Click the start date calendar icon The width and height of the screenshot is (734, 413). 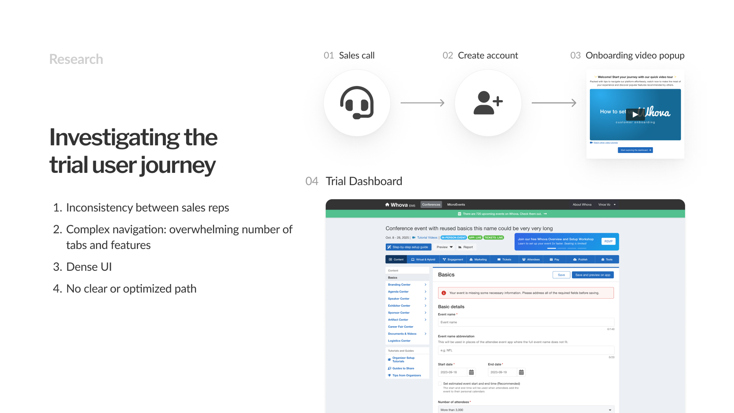[x=471, y=372]
